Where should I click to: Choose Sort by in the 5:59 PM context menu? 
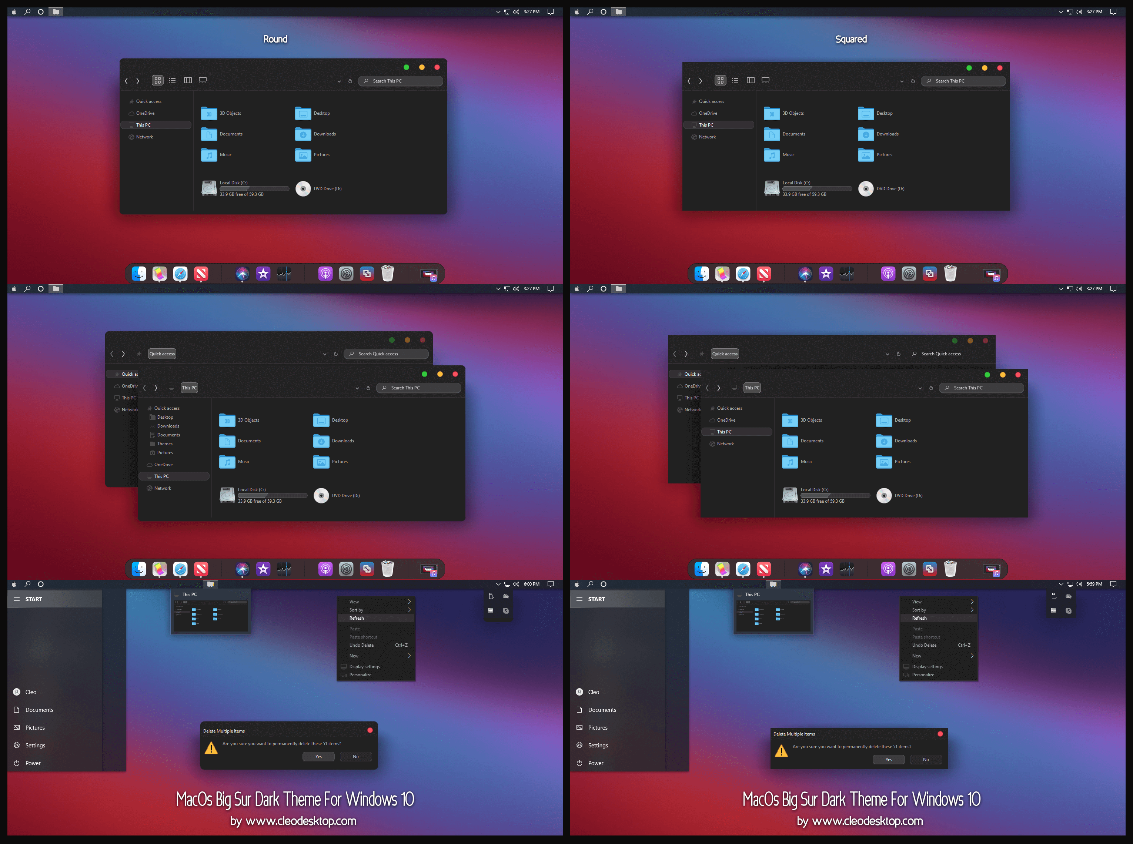(x=919, y=610)
